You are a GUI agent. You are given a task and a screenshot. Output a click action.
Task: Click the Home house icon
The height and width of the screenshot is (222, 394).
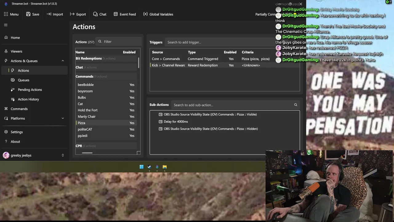point(6,38)
